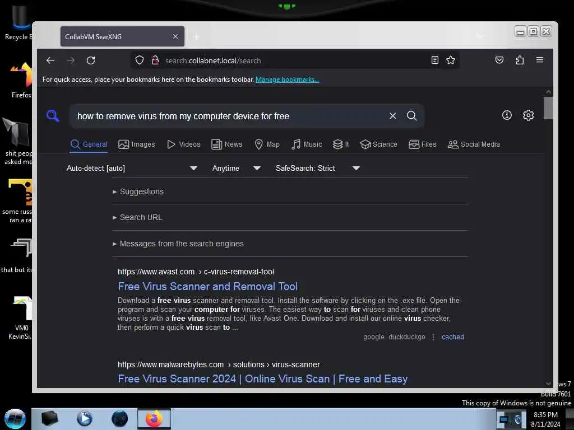
Task: Switch to the Map search tab
Action: (267, 144)
